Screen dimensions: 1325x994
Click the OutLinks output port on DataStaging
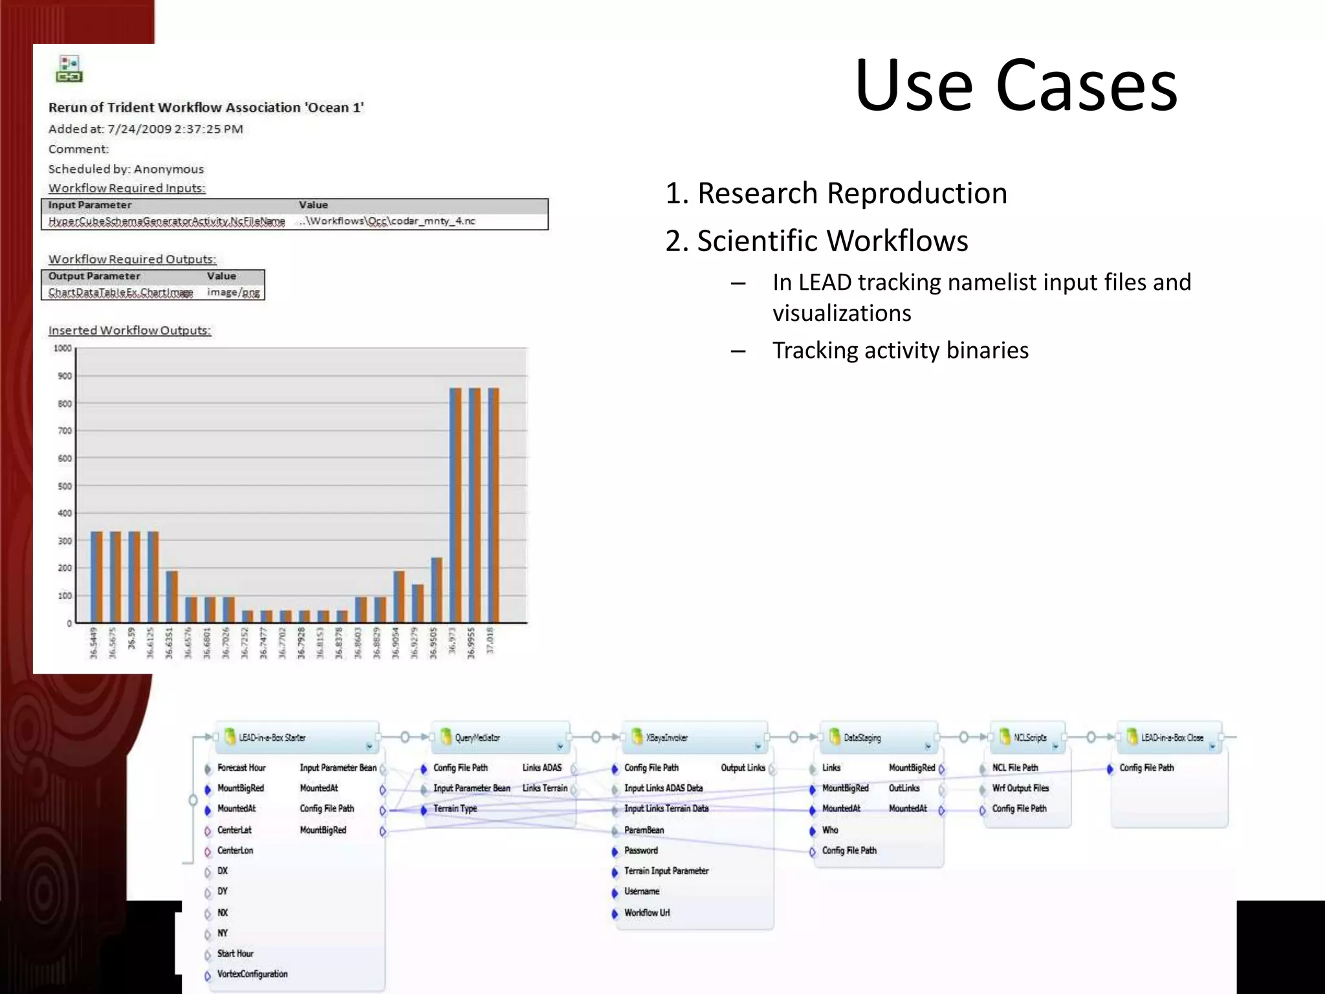(941, 790)
